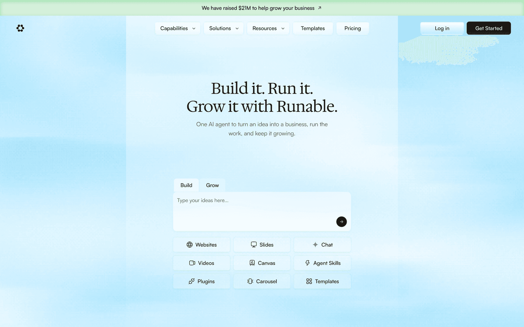524x327 pixels.
Task: Click the easel icon on Canvas
Action: click(252, 263)
